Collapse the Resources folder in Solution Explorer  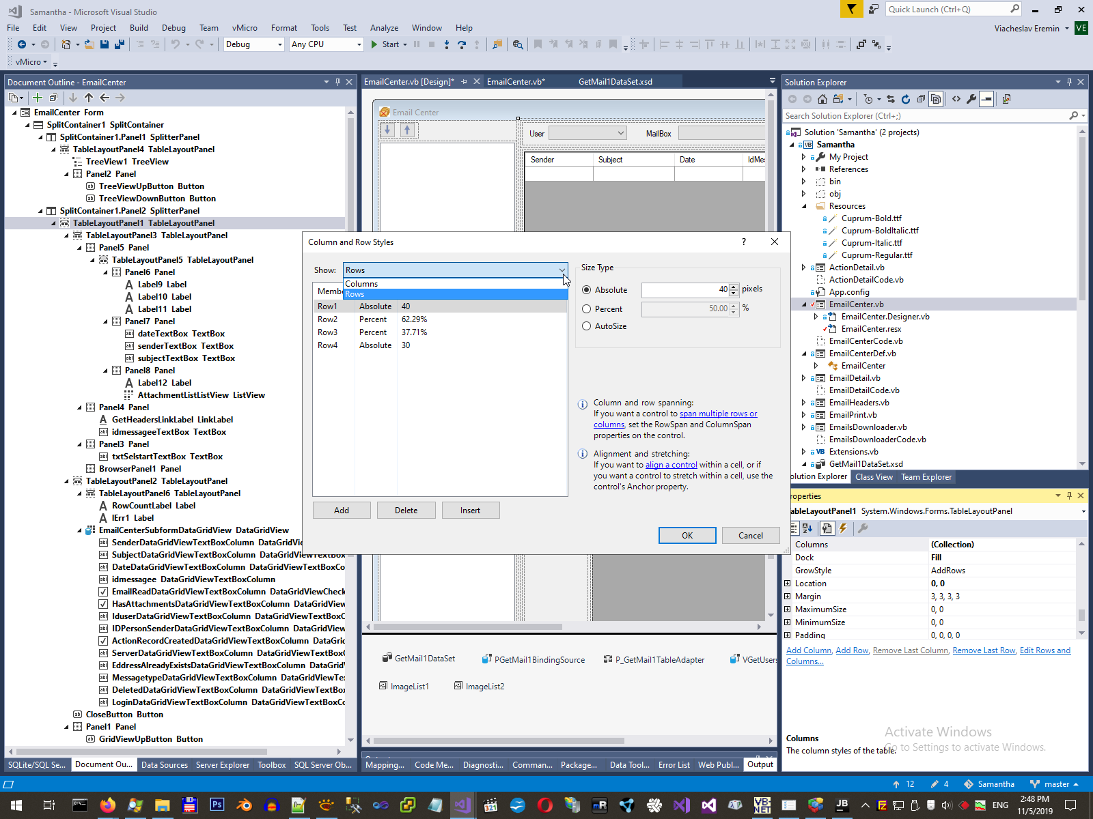[803, 206]
